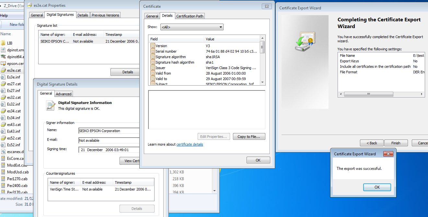This screenshot has height=217, width=428.
Task: Select the Signature algorithm field icon
Action: 153,57
